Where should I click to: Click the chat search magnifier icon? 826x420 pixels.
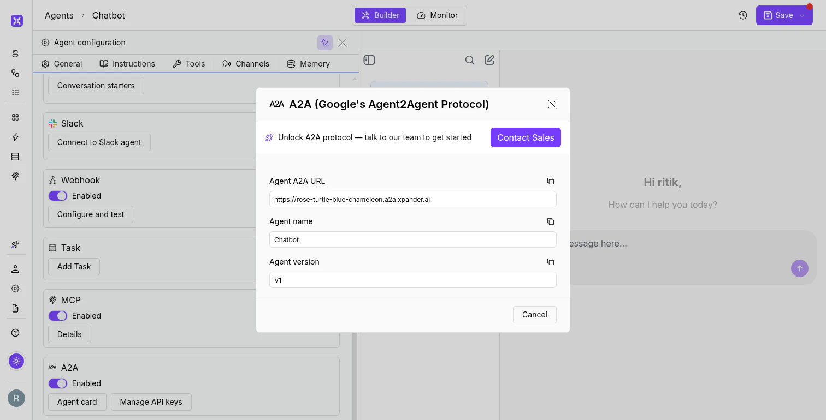[x=470, y=60]
